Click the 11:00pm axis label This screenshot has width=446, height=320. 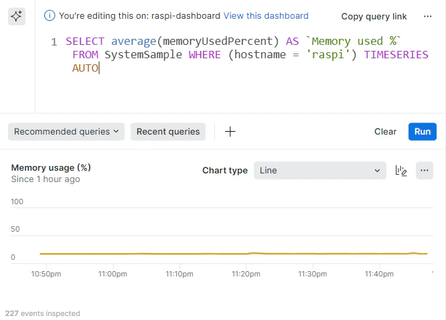(x=113, y=274)
